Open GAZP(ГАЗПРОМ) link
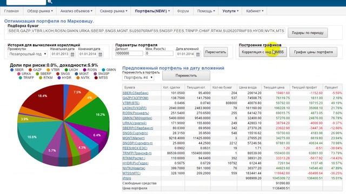This screenshot has width=346, height=194. click(136, 98)
